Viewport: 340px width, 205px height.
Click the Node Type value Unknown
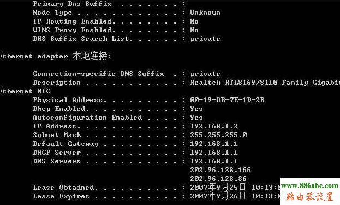click(205, 13)
